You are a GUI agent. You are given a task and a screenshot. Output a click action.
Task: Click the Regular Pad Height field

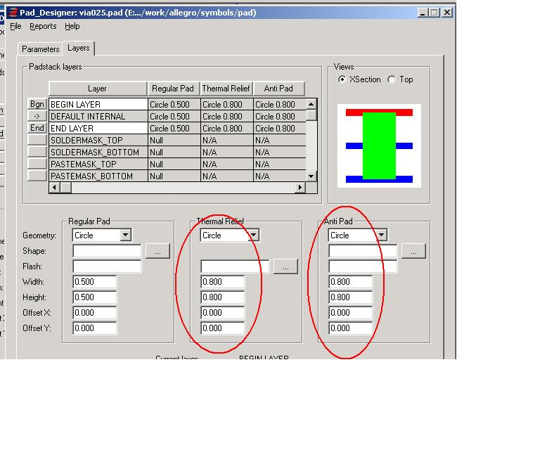[x=95, y=297]
